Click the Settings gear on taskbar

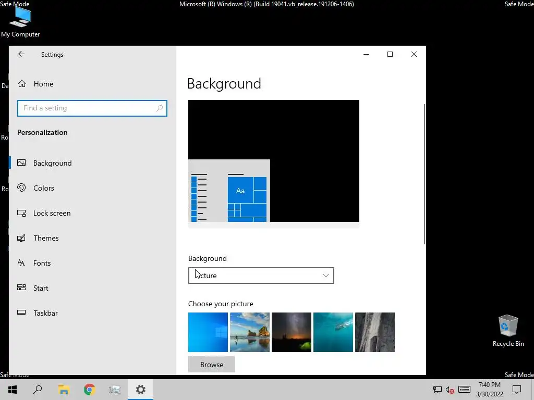141,390
